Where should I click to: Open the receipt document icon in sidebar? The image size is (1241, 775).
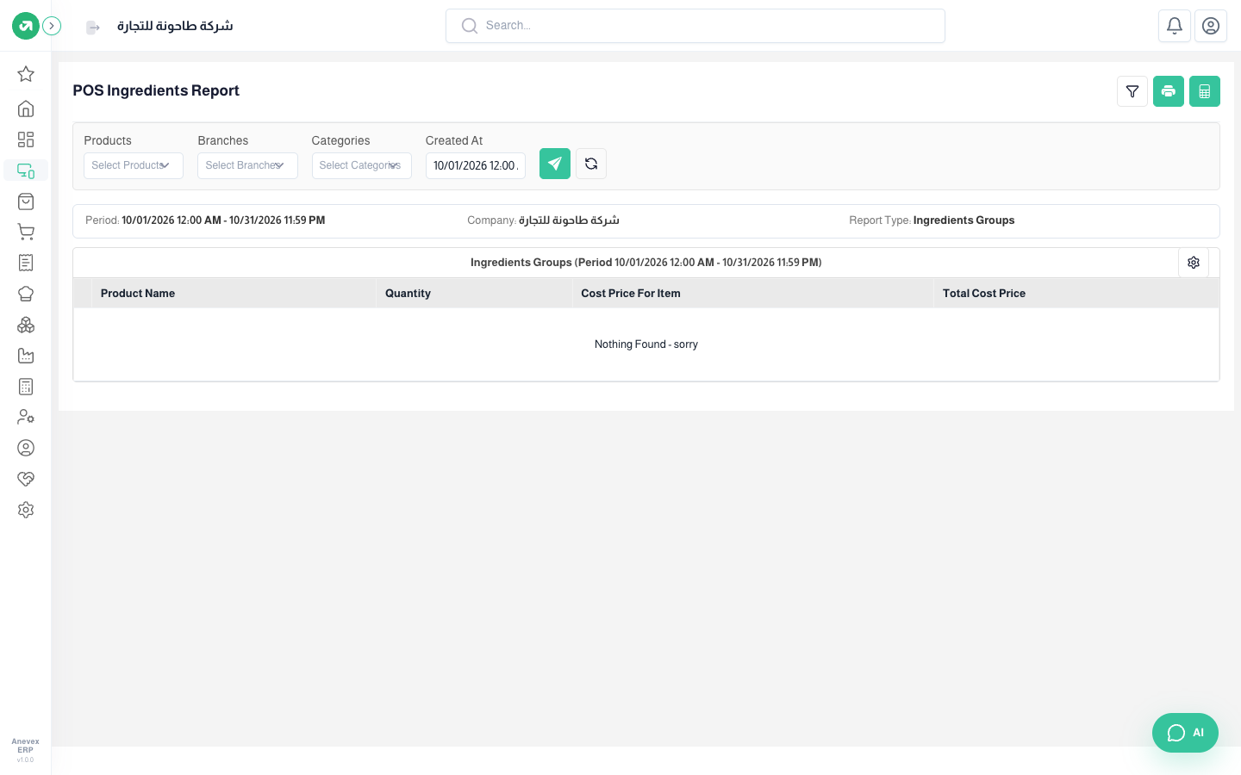[x=26, y=263]
